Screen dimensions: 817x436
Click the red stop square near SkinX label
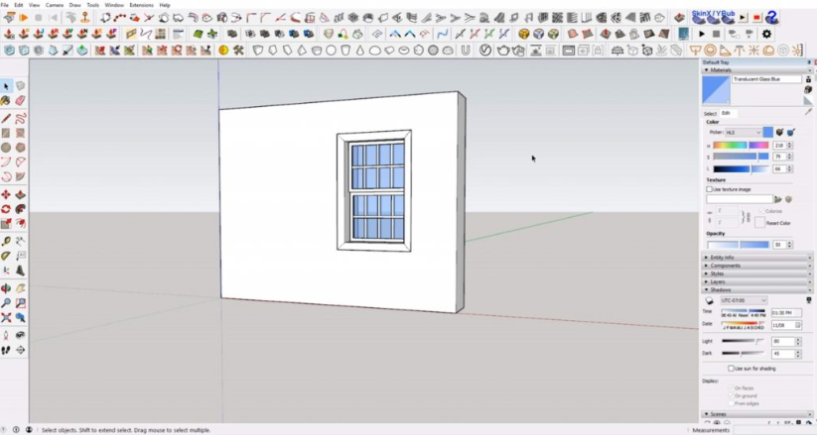757,18
